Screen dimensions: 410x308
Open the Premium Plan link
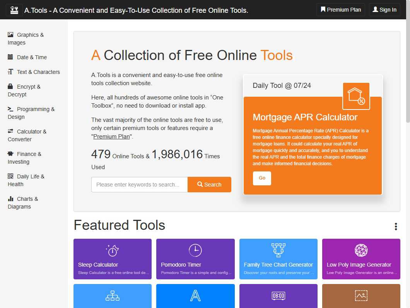(340, 10)
